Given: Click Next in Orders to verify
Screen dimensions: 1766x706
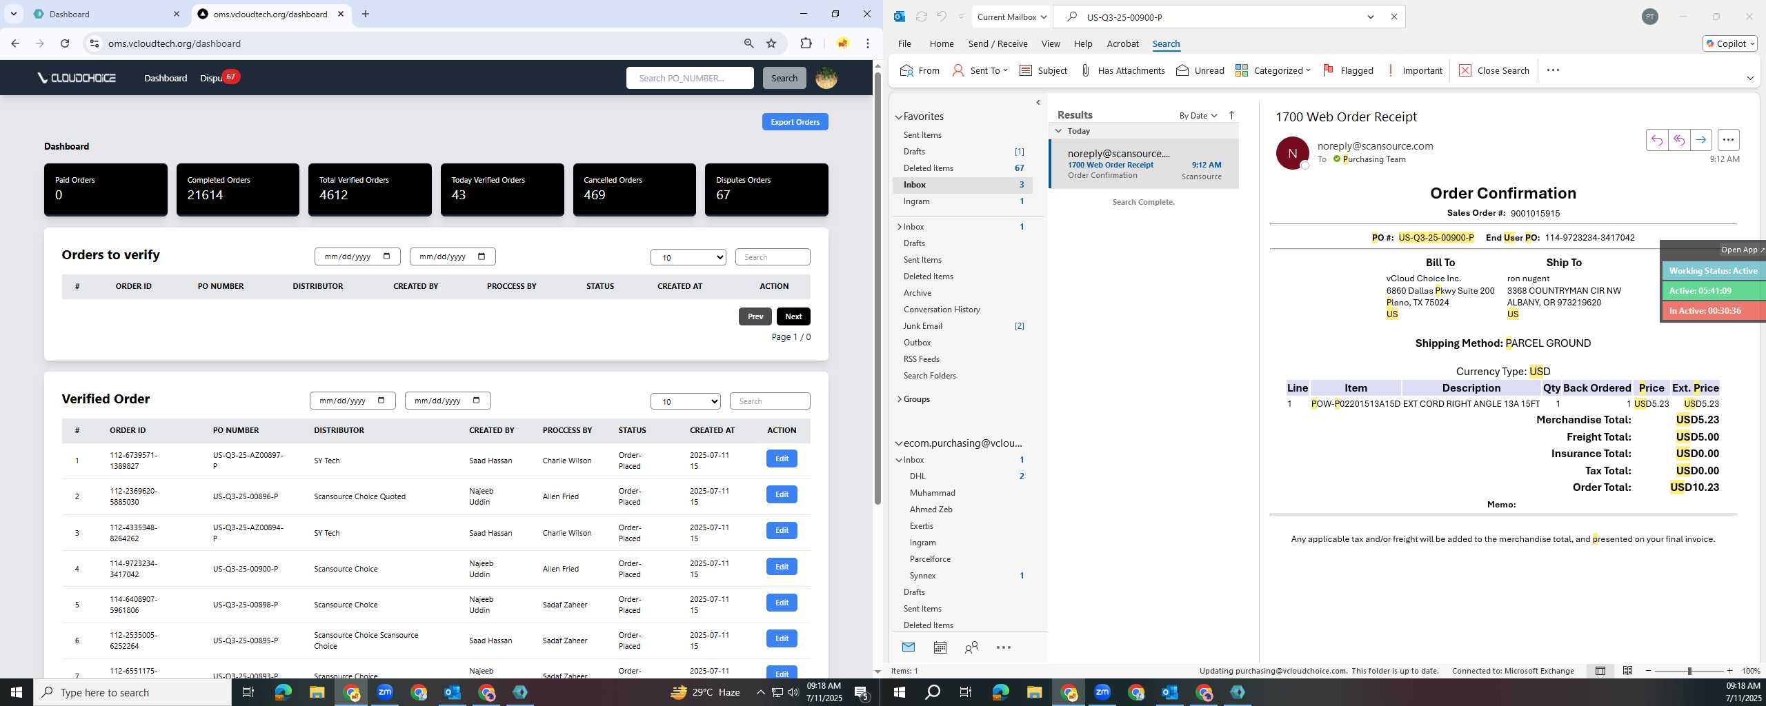Looking at the screenshot, I should [x=793, y=316].
